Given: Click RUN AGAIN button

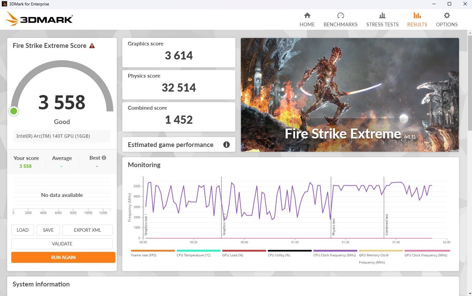Looking at the screenshot, I should point(63,257).
